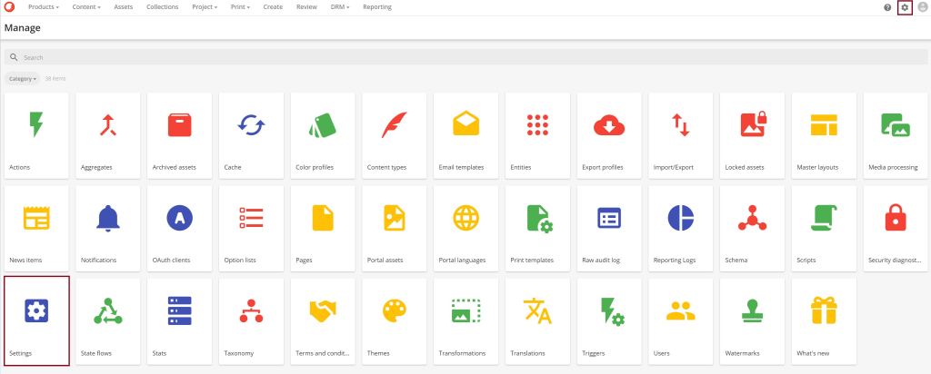Viewport: 931px width, 374px height.
Task: Go to the Collections menu item
Action: 162,7
